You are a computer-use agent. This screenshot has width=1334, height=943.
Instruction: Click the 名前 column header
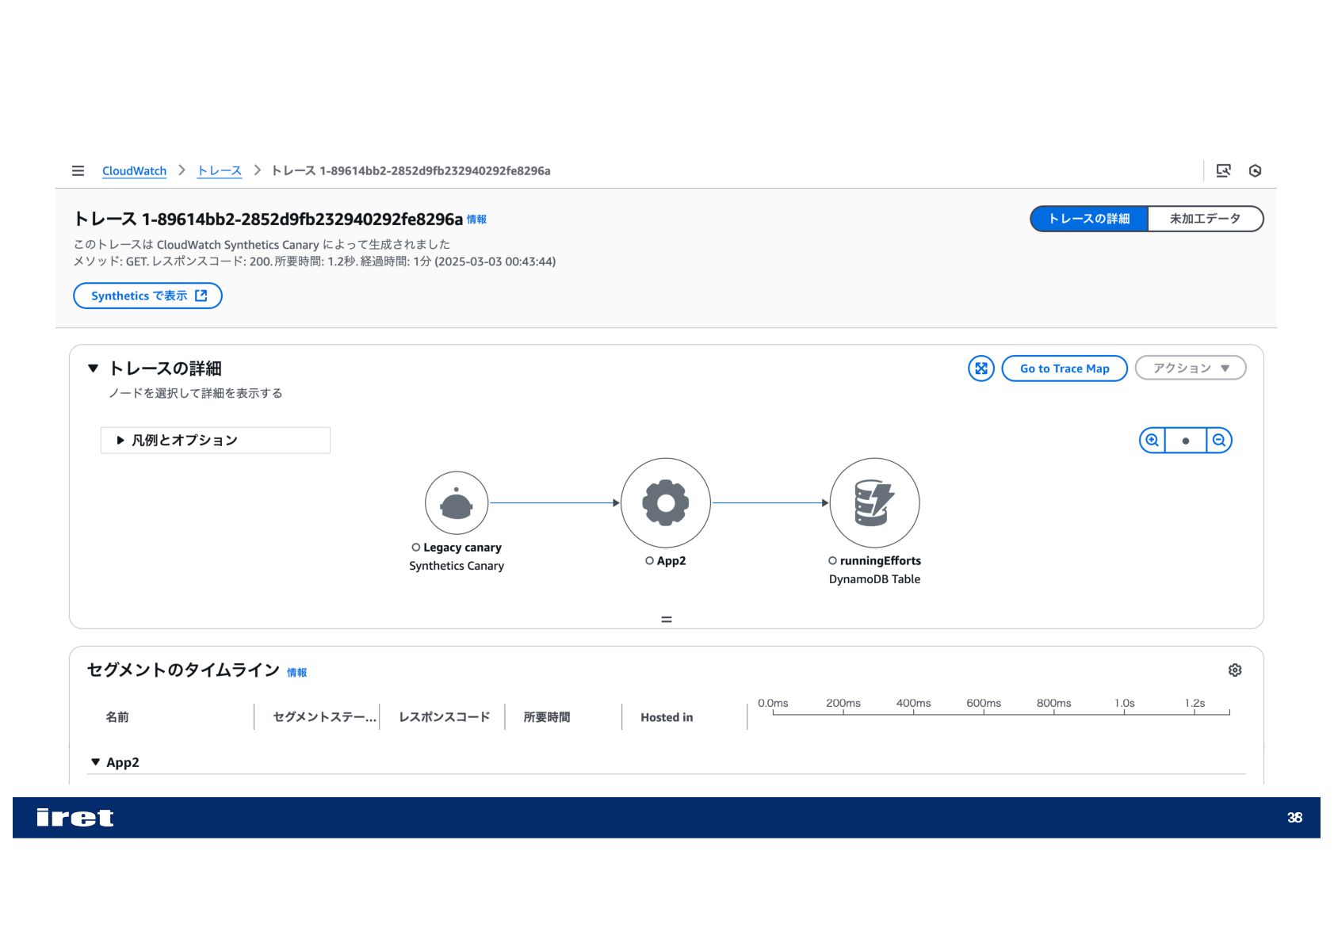(x=117, y=717)
